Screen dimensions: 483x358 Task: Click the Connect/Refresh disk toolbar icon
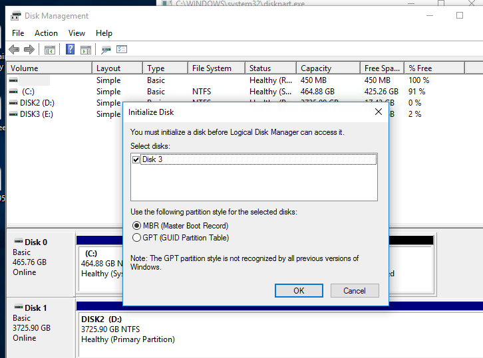pos(106,50)
